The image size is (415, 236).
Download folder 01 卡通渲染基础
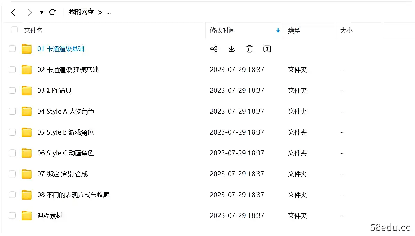click(231, 49)
